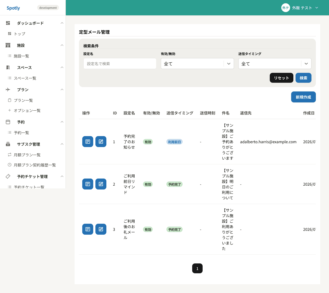Click the clipboard icon beside プラン一覧
This screenshot has width=329, height=293.
pyautogui.click(x=10, y=100)
